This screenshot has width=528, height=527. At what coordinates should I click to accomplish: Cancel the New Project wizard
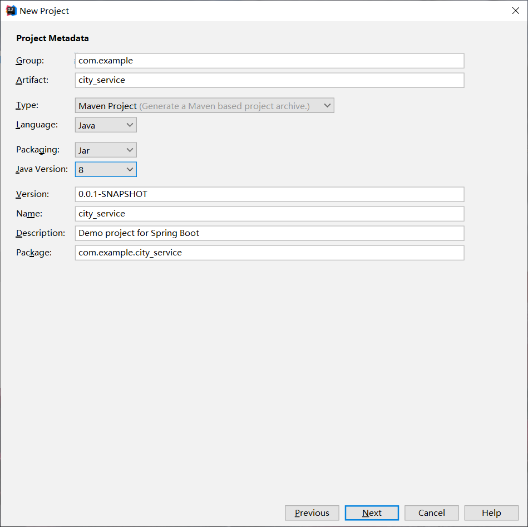click(x=431, y=513)
